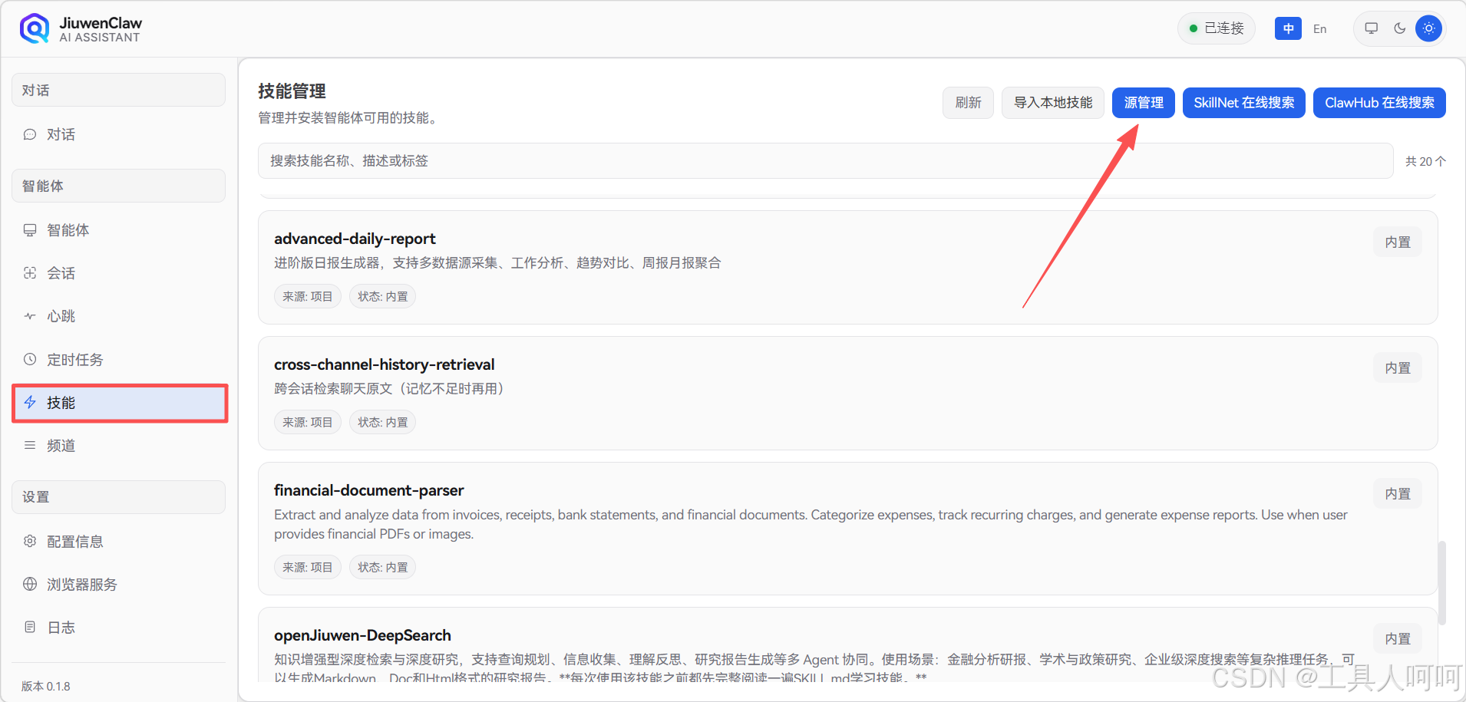Open advanced-daily-report skill card title
1466x702 pixels.
tap(355, 239)
